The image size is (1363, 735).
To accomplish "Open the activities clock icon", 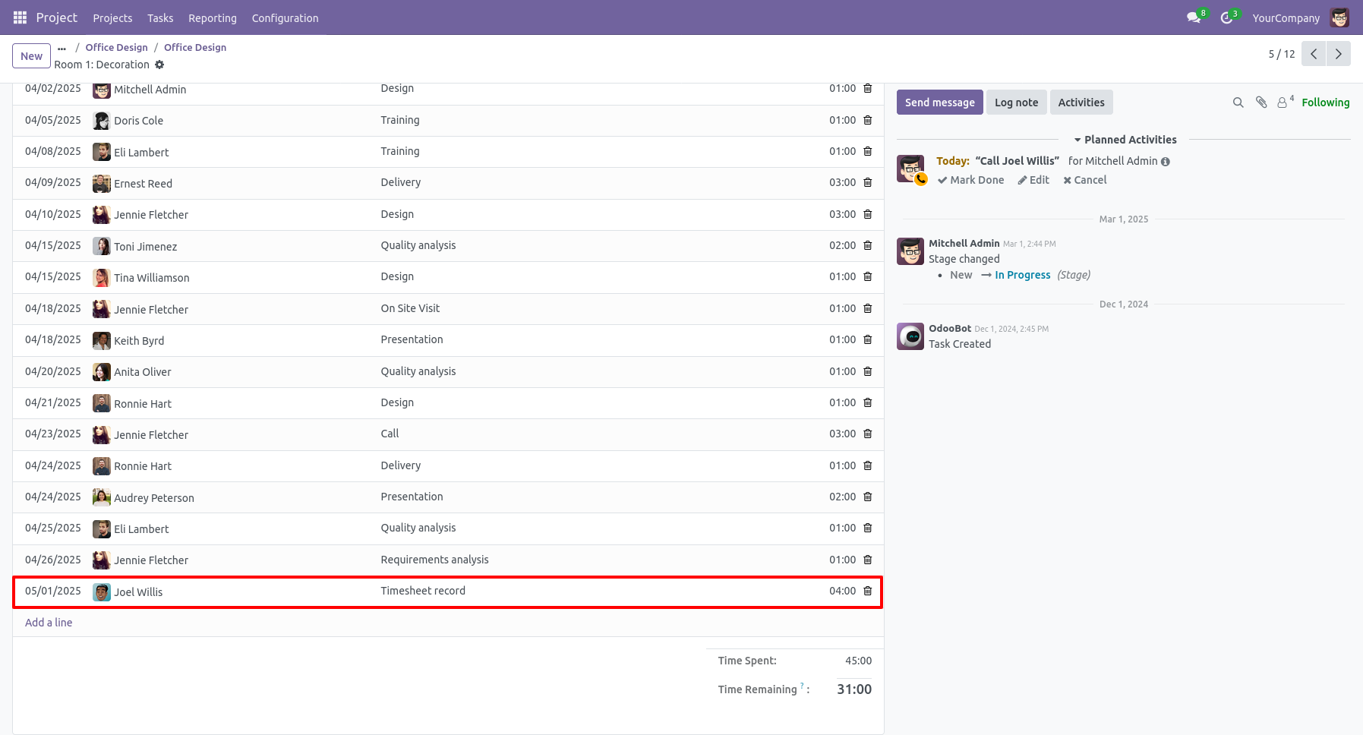I will 1226,18.
